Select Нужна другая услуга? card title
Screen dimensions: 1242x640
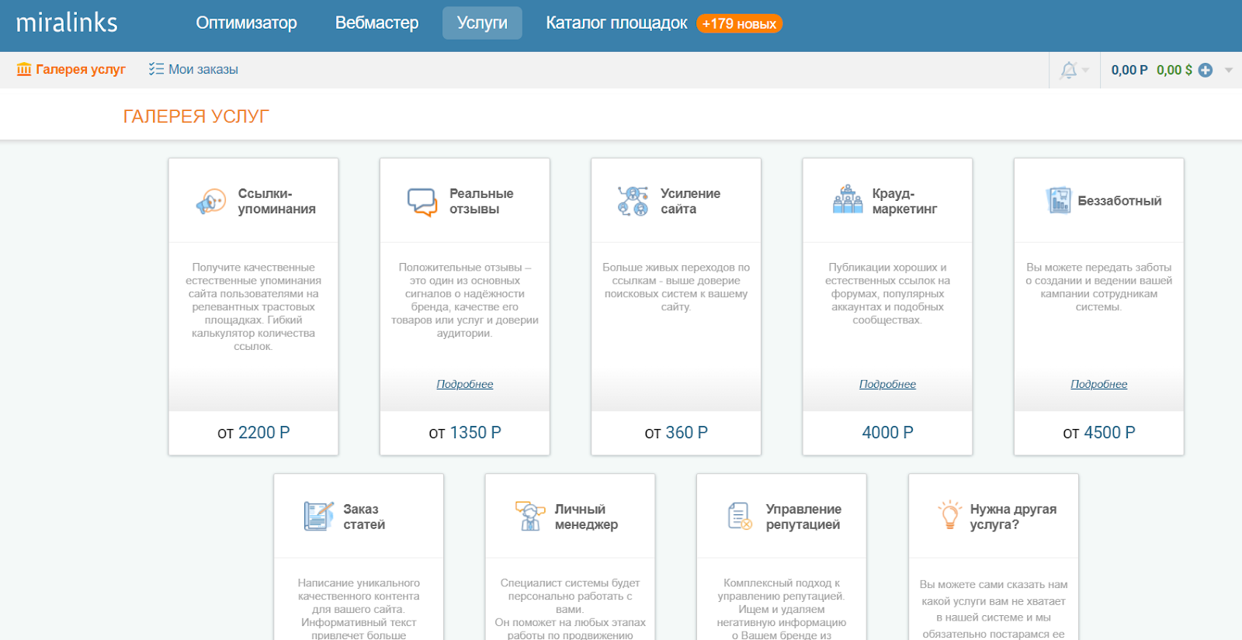(1013, 517)
